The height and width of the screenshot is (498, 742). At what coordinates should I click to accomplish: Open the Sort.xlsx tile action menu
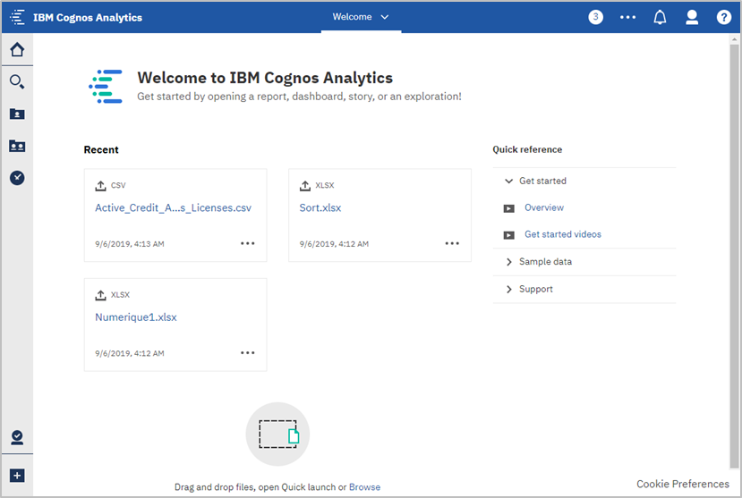pos(452,243)
